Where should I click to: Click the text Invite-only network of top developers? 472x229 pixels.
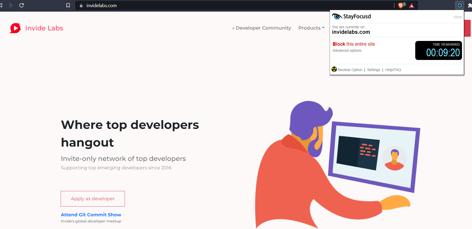coord(123,158)
